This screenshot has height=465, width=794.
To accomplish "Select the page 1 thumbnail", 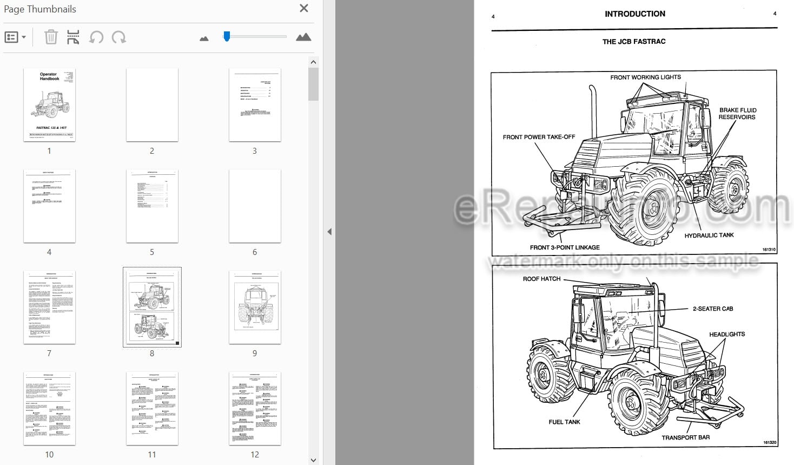I will coord(49,105).
